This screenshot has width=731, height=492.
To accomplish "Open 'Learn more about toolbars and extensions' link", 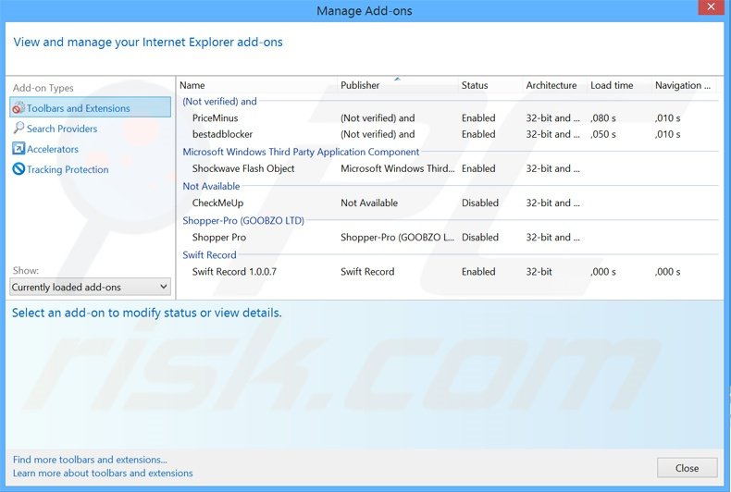I will click(103, 473).
